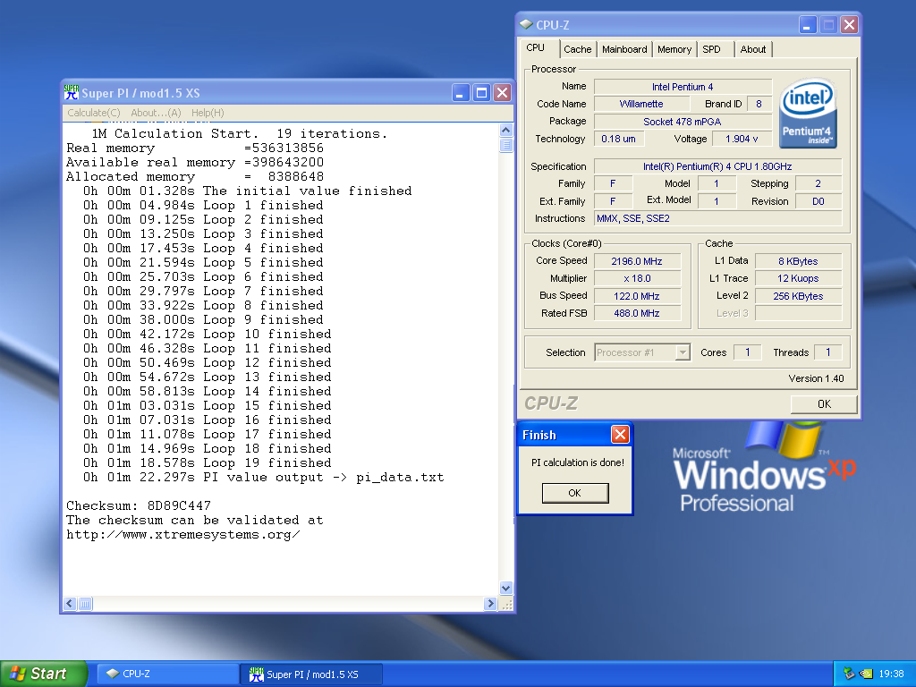Expand the Processor #1 selection dropdown

click(683, 352)
